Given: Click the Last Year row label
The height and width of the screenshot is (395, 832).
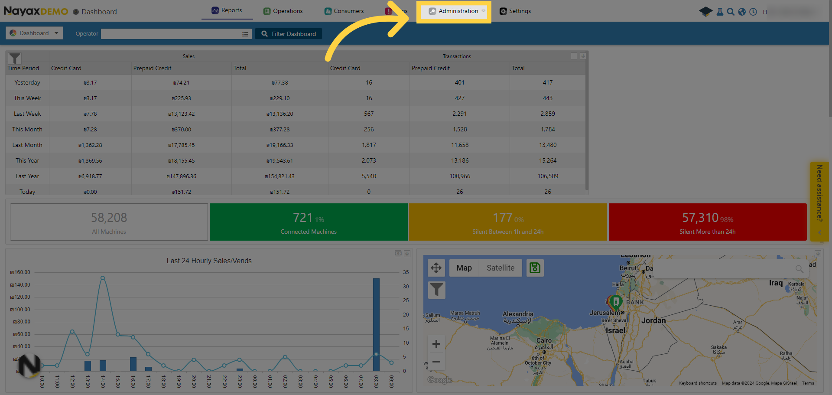Looking at the screenshot, I should [x=27, y=176].
